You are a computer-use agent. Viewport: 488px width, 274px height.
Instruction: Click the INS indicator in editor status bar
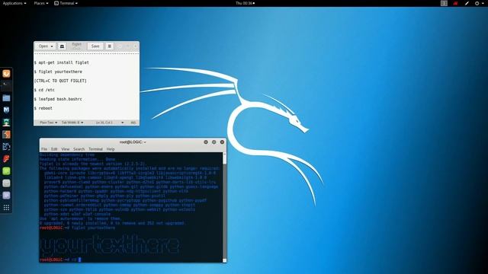point(133,123)
